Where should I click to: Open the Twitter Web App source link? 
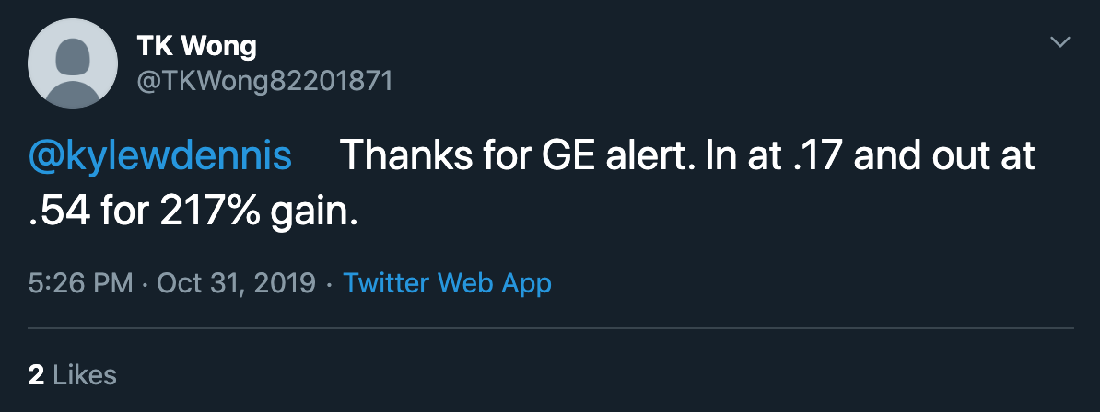[447, 283]
